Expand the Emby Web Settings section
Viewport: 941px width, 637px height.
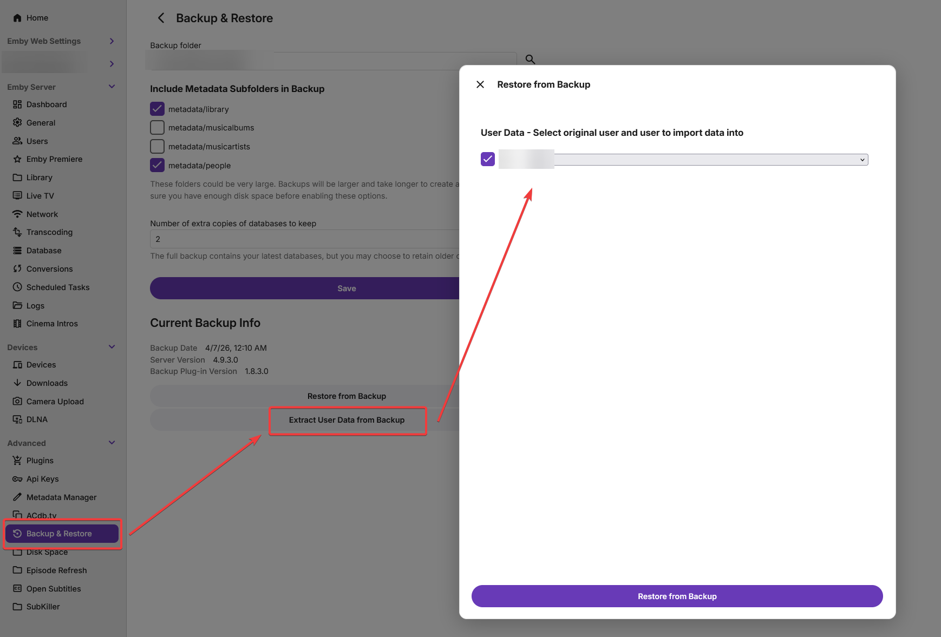click(112, 41)
